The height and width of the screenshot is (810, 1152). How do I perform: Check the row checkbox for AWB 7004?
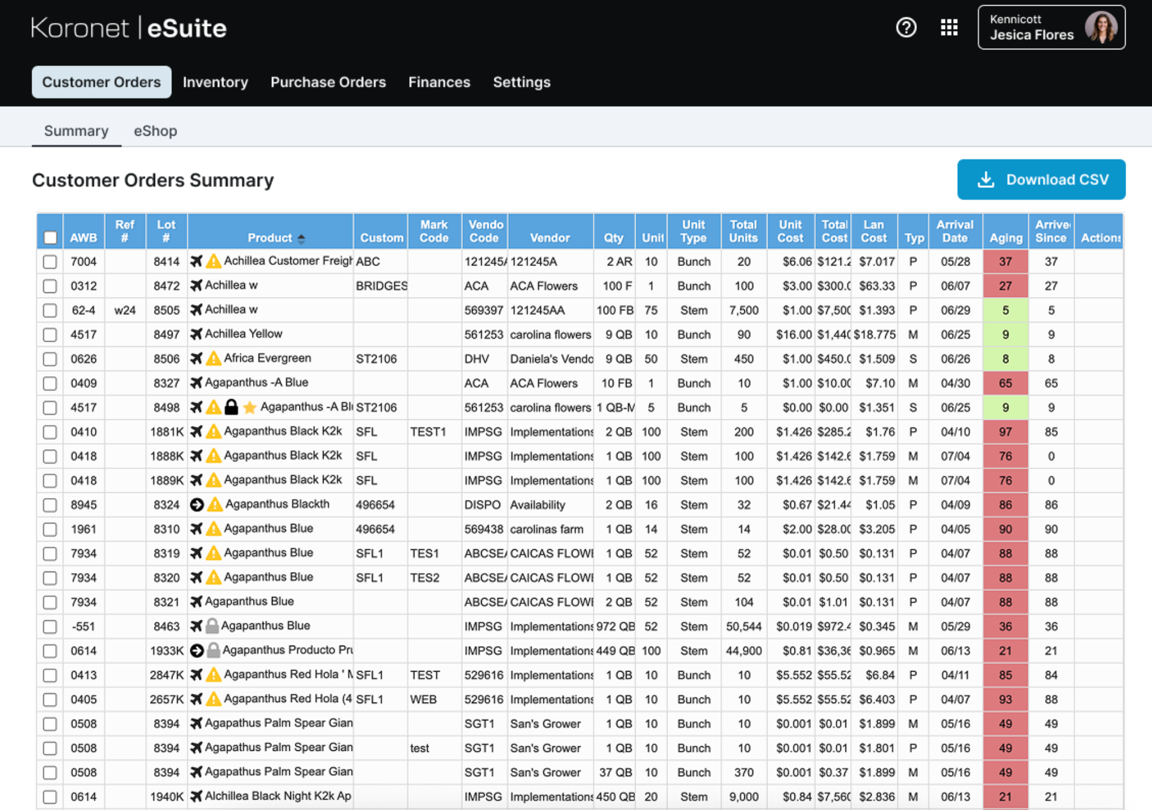coord(49,261)
